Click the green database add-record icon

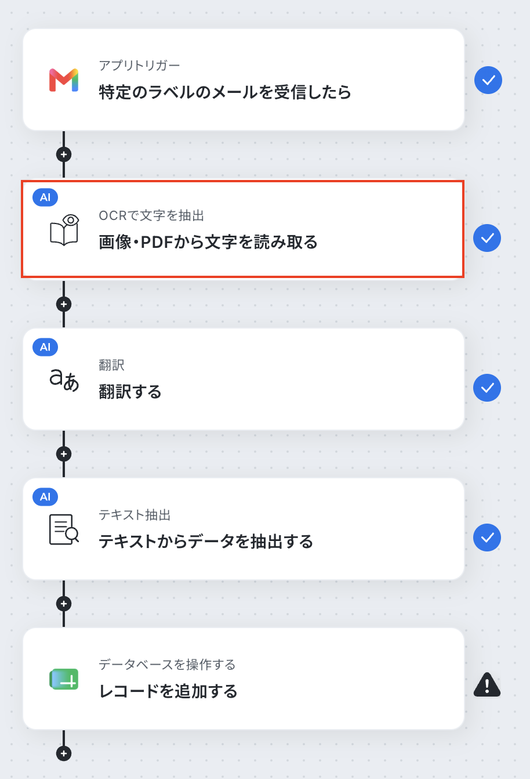click(x=64, y=679)
